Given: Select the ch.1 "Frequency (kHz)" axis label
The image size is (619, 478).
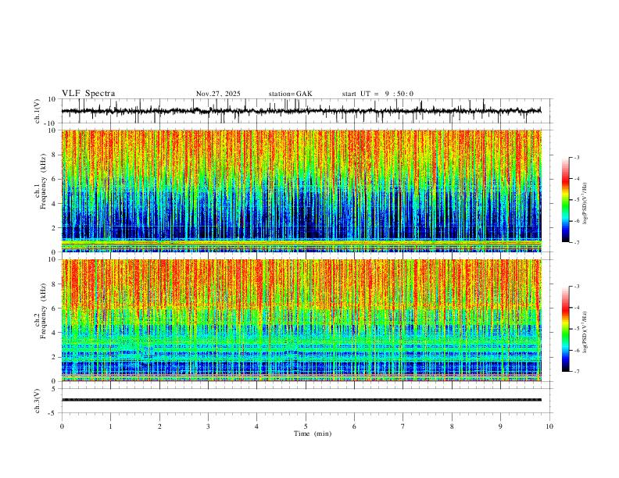Looking at the screenshot, I should pos(43,182).
